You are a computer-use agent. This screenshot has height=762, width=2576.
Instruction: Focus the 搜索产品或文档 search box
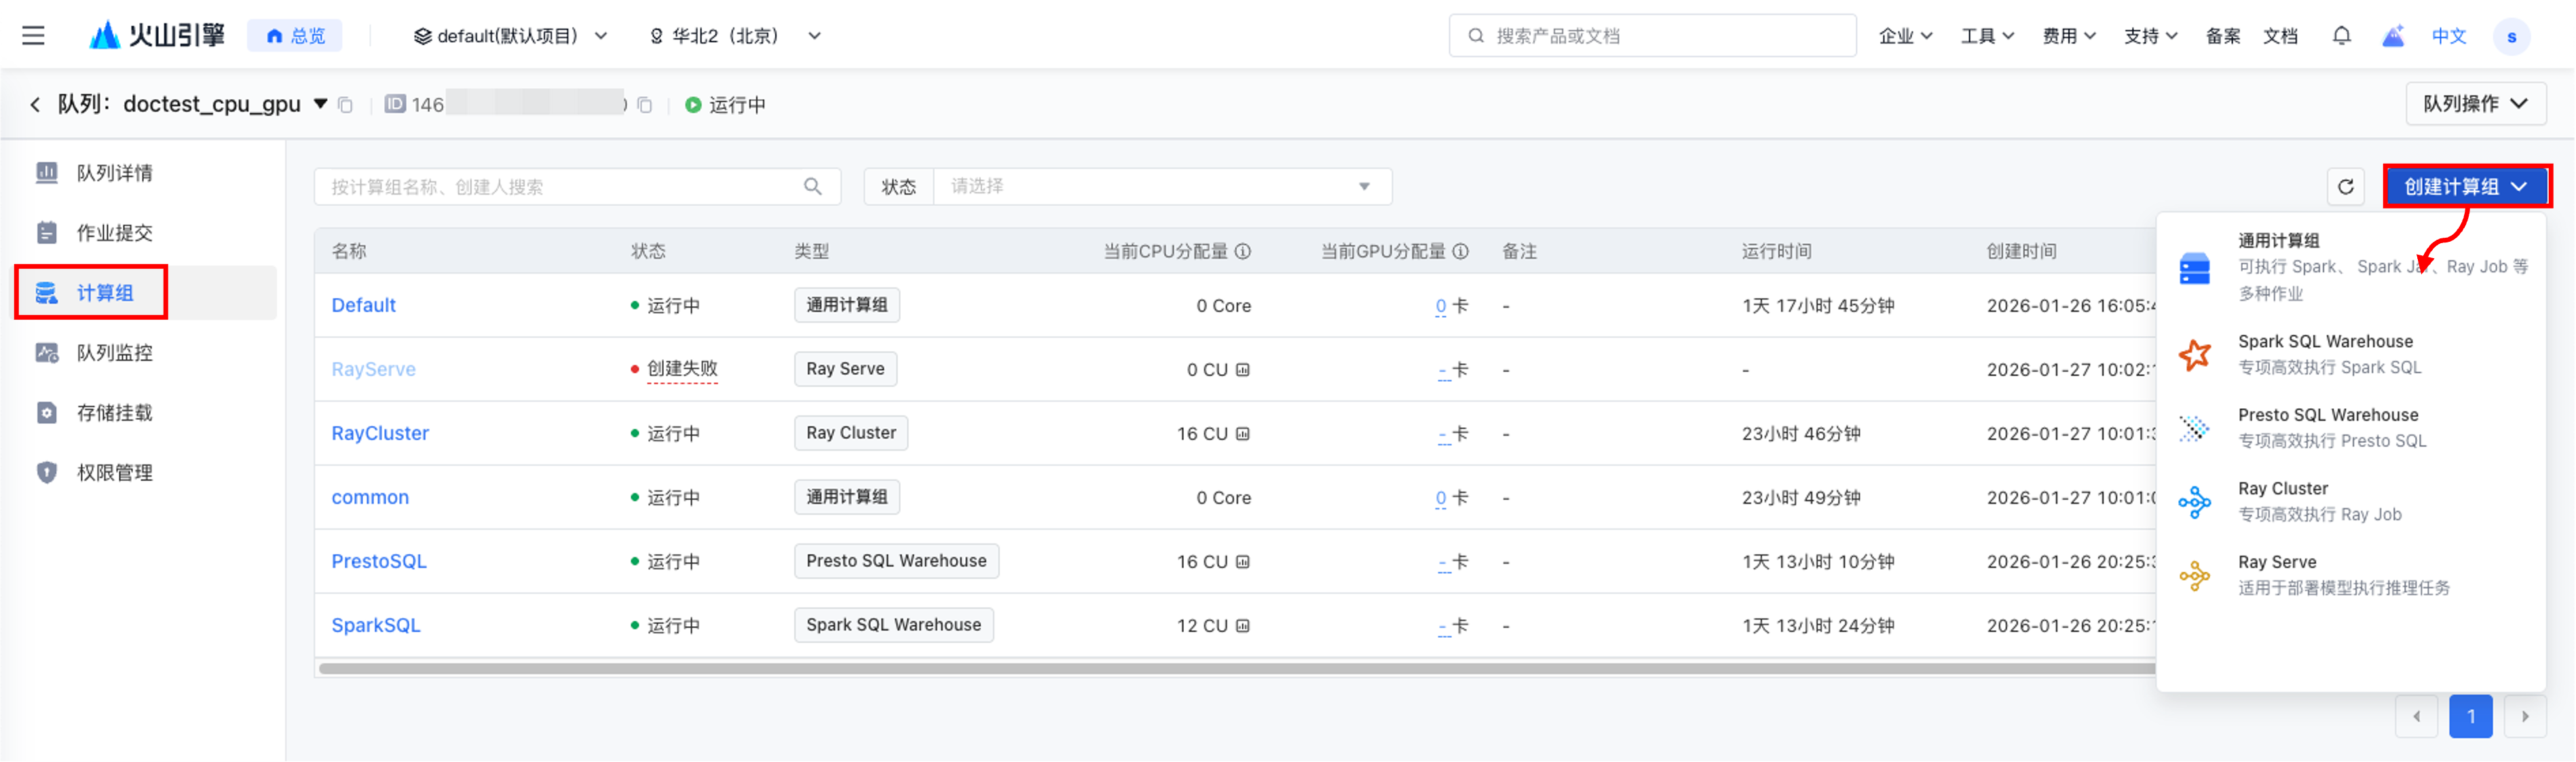(1652, 36)
